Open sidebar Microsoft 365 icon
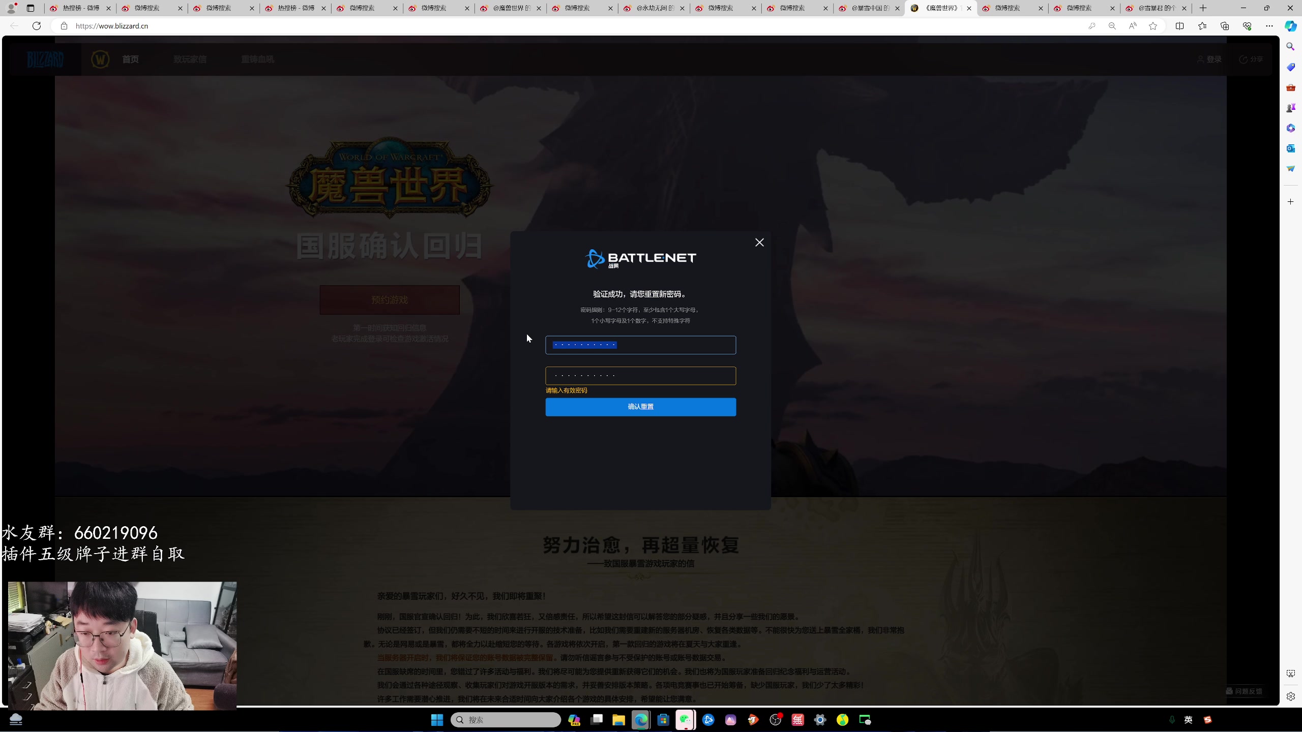The image size is (1302, 732). click(1291, 128)
